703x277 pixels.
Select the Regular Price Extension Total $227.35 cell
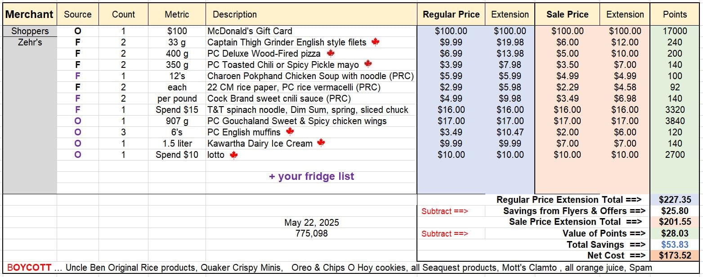click(x=675, y=200)
